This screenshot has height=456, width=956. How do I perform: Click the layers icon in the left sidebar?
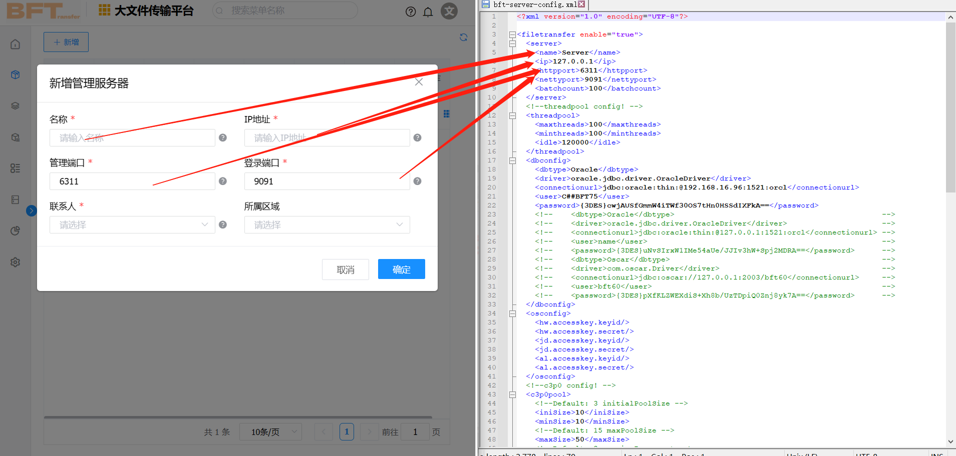pyautogui.click(x=15, y=105)
